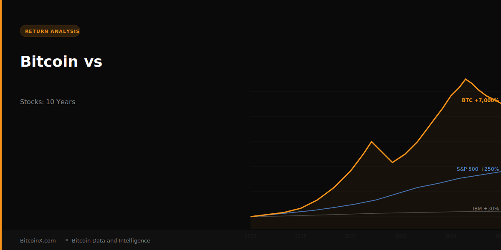Open the Stocks: 10 Years selector

[48, 102]
